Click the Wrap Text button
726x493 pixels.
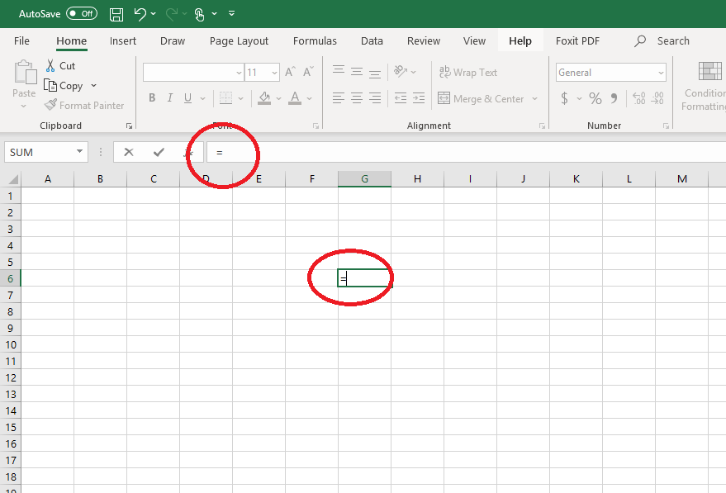(x=467, y=73)
